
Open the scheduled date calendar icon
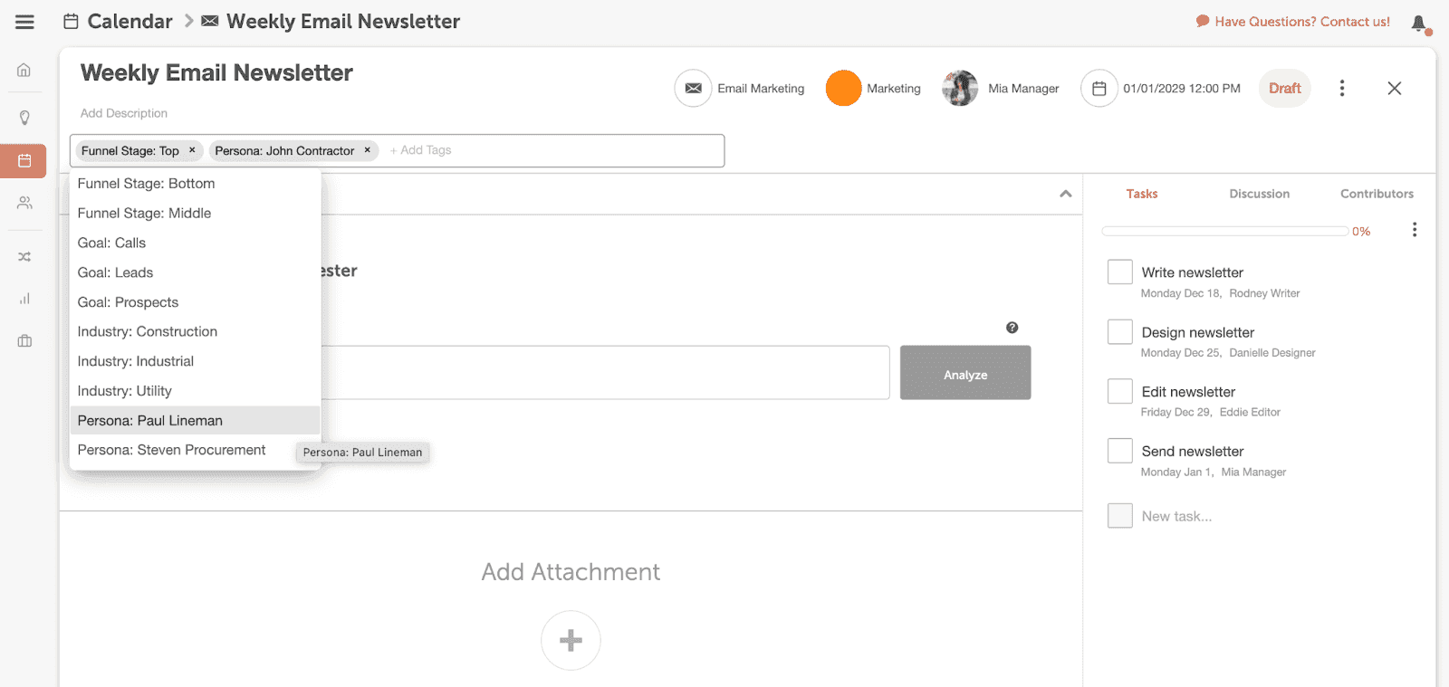tap(1099, 89)
